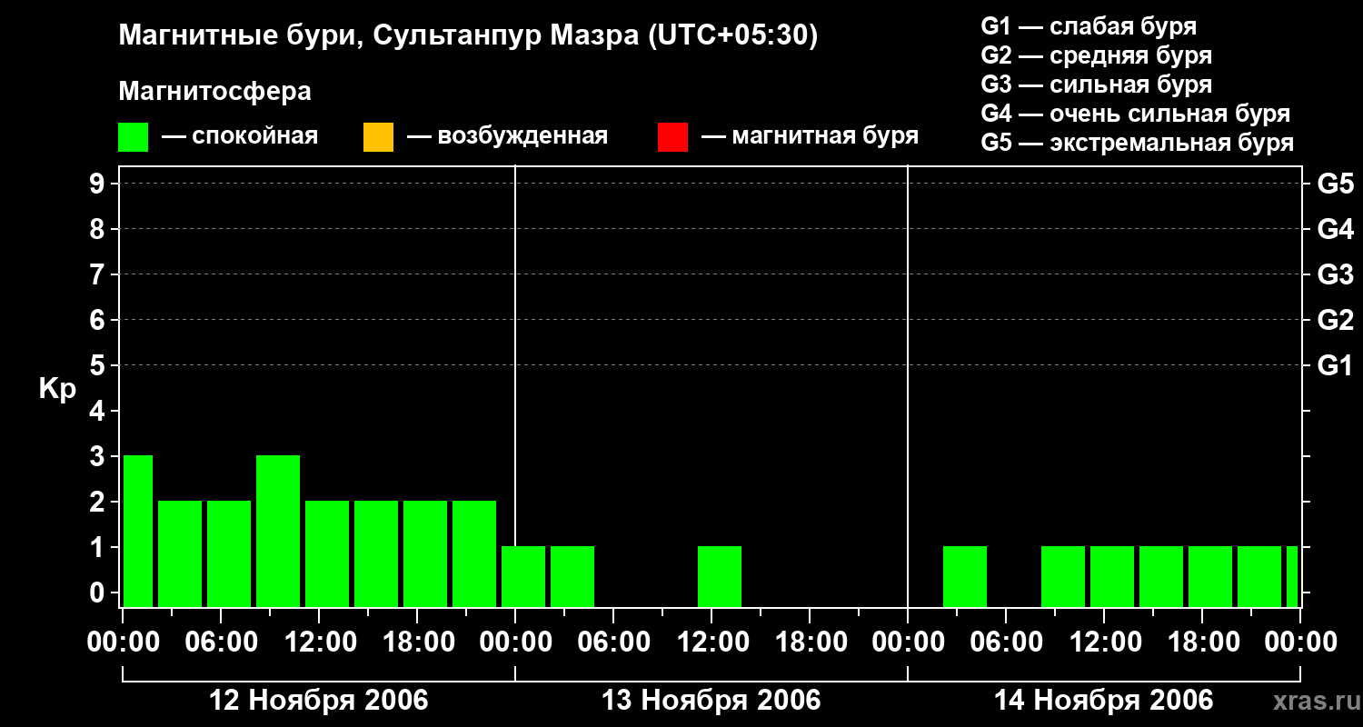Click the '— спокойная' legend label
1363x727 pixels.
coord(240,136)
